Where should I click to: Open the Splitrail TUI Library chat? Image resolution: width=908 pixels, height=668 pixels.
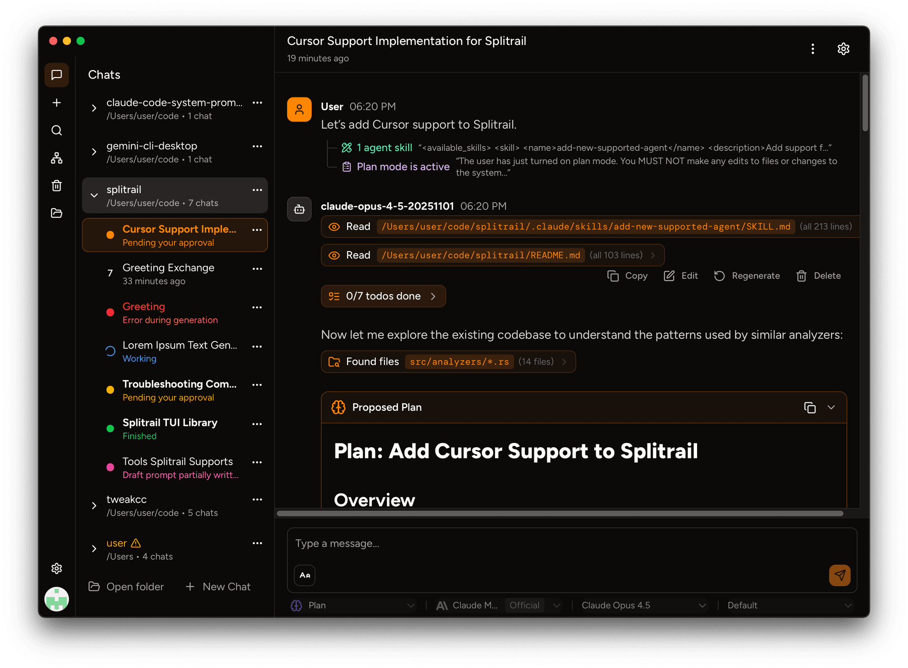pos(175,429)
